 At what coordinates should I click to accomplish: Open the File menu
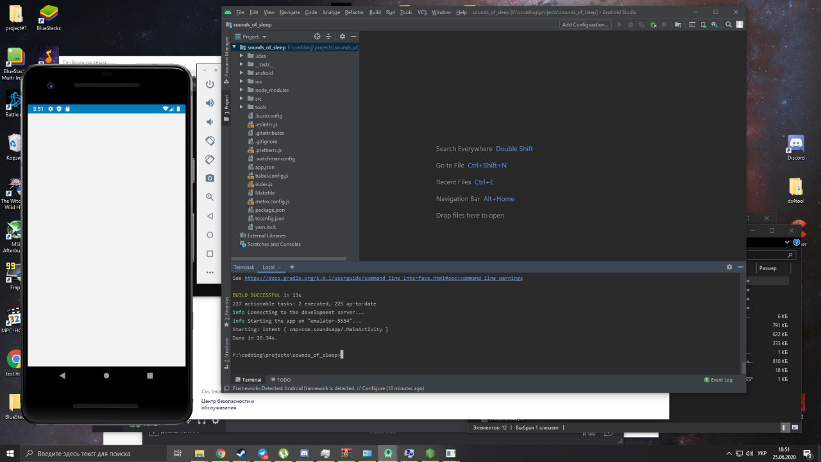(241, 12)
